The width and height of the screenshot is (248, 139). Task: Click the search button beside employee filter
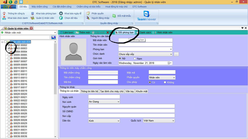[x=53, y=37]
